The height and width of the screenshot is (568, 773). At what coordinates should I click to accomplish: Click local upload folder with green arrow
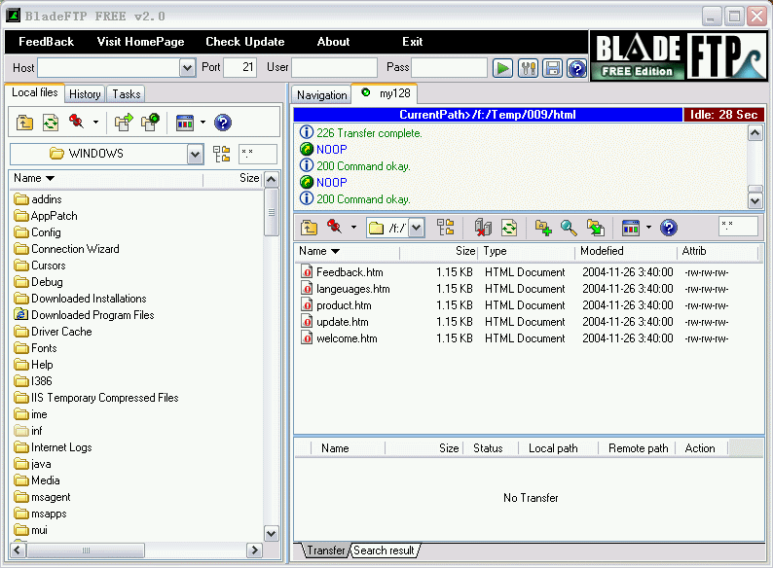124,123
